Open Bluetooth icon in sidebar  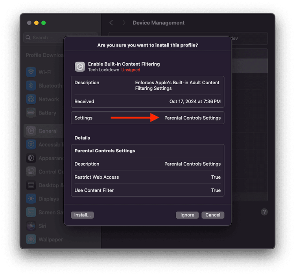click(x=31, y=86)
